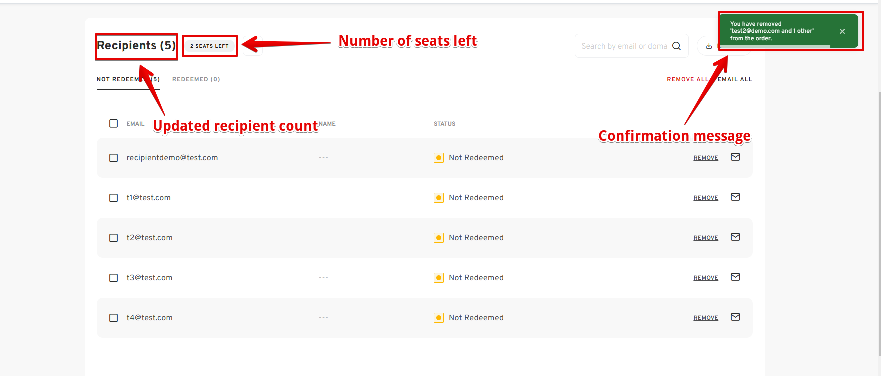Switch to the Redeemed (0) tab

pyautogui.click(x=196, y=79)
